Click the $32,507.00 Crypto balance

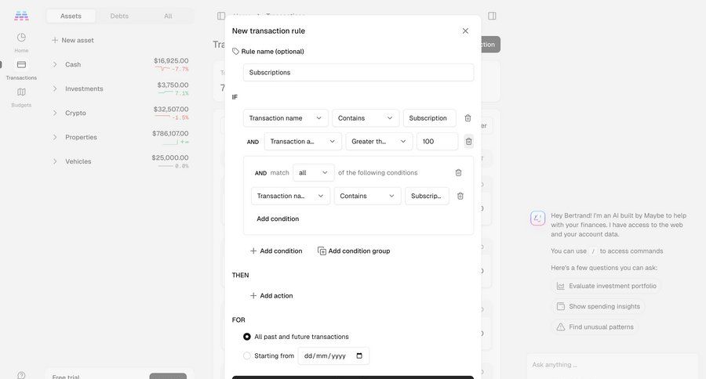pos(171,109)
